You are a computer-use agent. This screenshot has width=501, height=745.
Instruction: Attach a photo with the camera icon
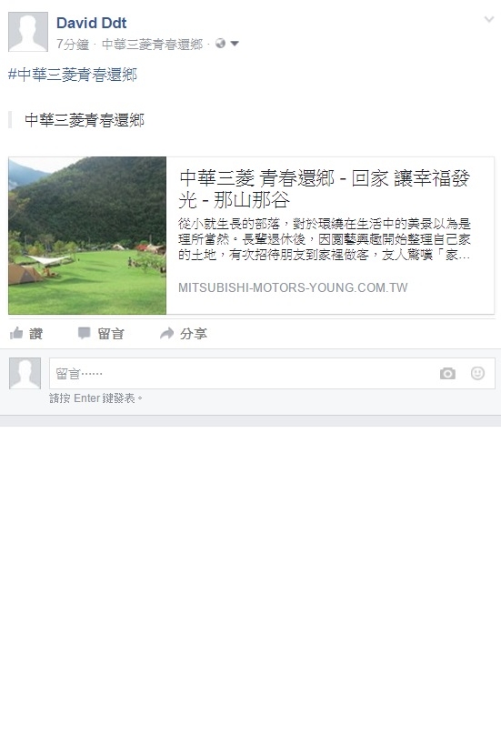click(x=447, y=374)
